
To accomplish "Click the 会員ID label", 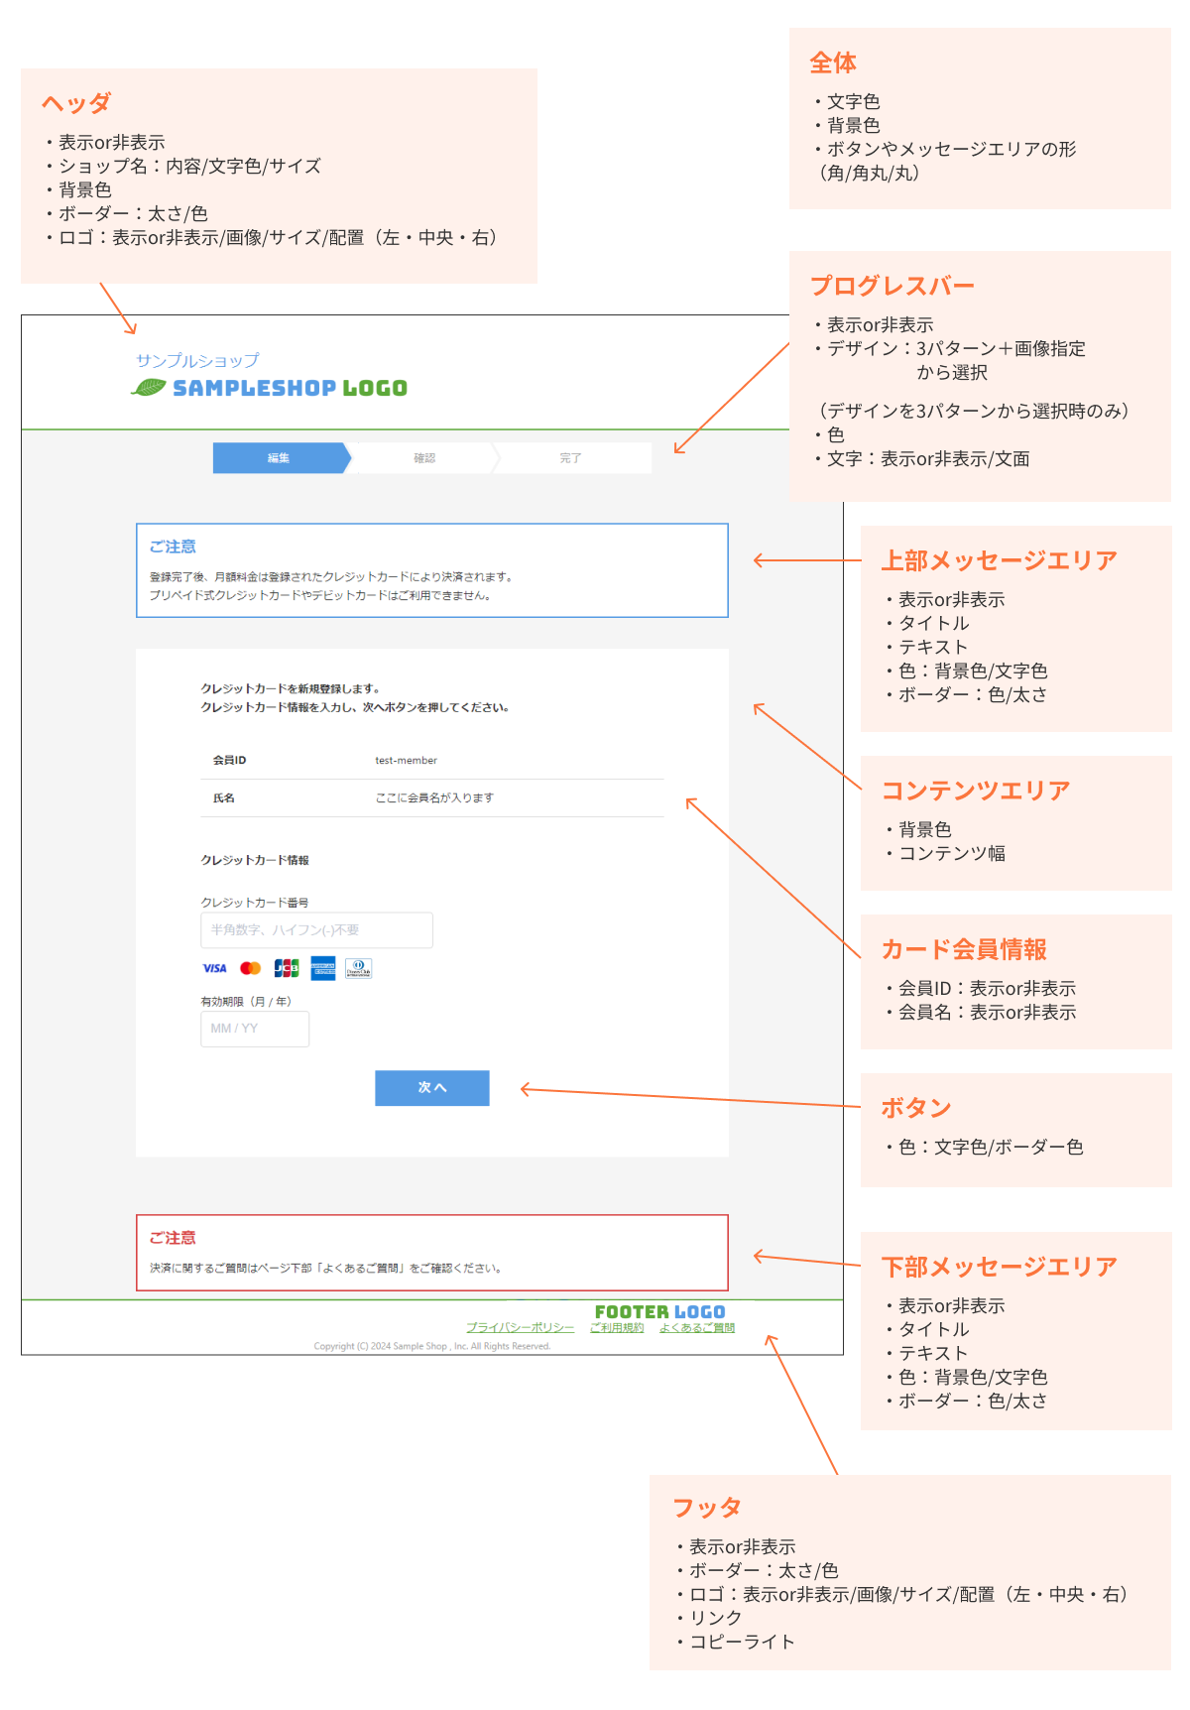I will pyautogui.click(x=229, y=761).
